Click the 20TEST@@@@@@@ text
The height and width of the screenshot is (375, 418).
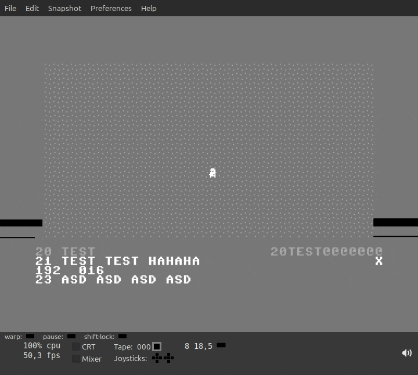(326, 251)
